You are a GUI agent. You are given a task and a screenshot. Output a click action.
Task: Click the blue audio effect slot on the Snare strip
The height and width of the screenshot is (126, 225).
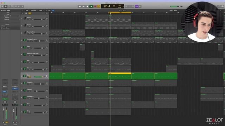pyautogui.click(x=5, y=92)
